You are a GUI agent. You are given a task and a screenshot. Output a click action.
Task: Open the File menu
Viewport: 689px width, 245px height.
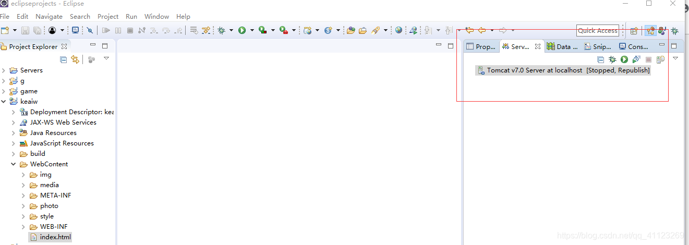(x=5, y=16)
